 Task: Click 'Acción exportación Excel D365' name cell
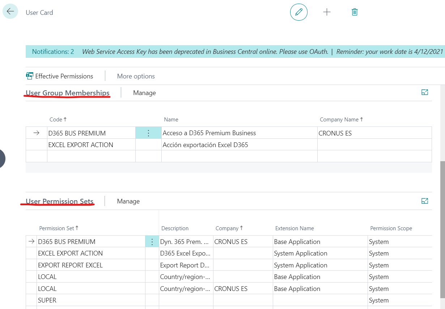click(x=239, y=145)
